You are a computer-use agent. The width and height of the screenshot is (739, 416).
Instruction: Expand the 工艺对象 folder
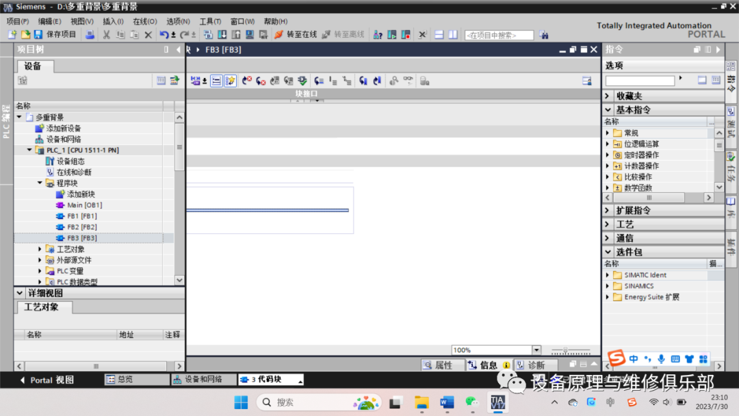click(40, 249)
